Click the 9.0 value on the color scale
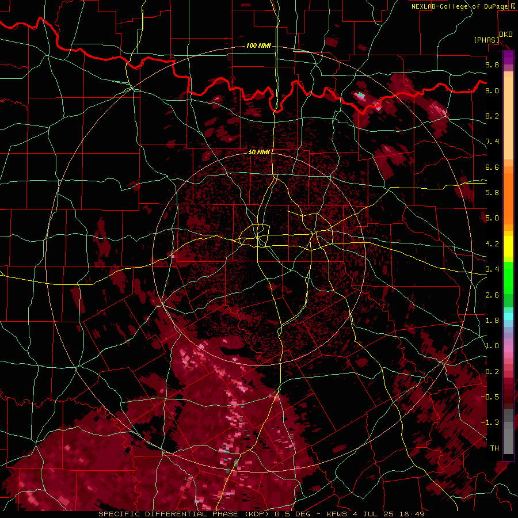This screenshot has height=518, width=518. (492, 90)
